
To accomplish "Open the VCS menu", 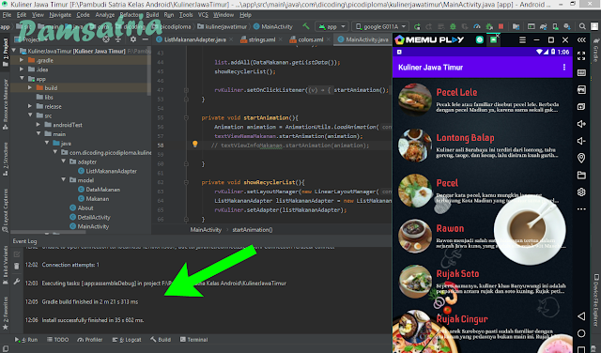I will coord(203,15).
